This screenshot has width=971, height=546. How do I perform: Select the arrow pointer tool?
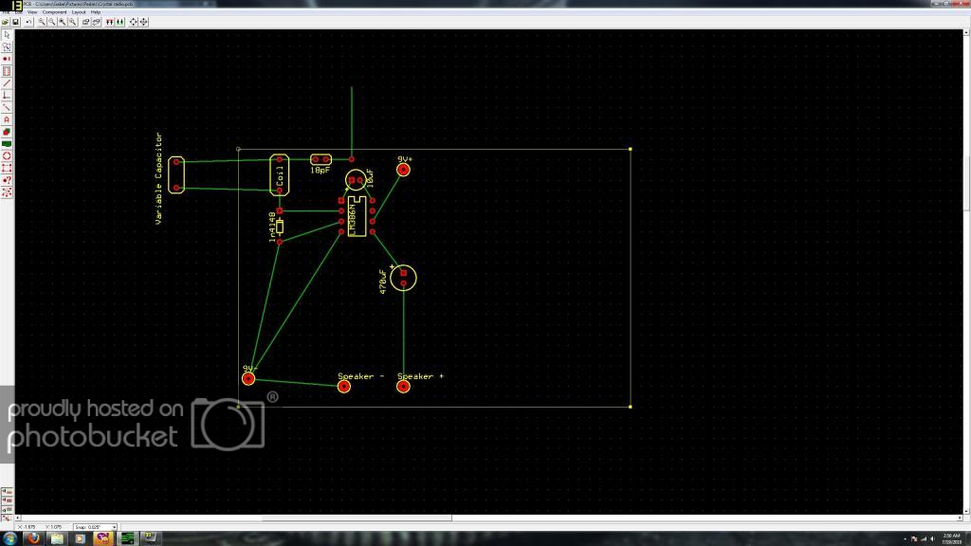[x=7, y=35]
